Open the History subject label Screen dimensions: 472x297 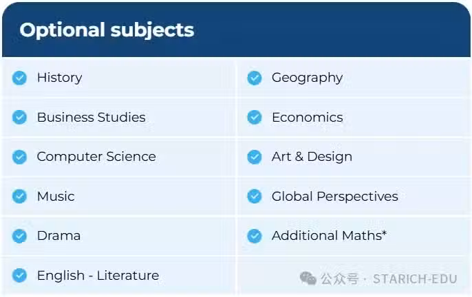coord(60,78)
